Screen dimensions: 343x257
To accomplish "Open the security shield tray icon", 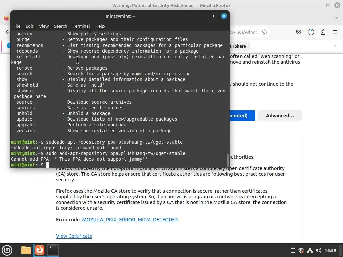I will tap(301, 250).
